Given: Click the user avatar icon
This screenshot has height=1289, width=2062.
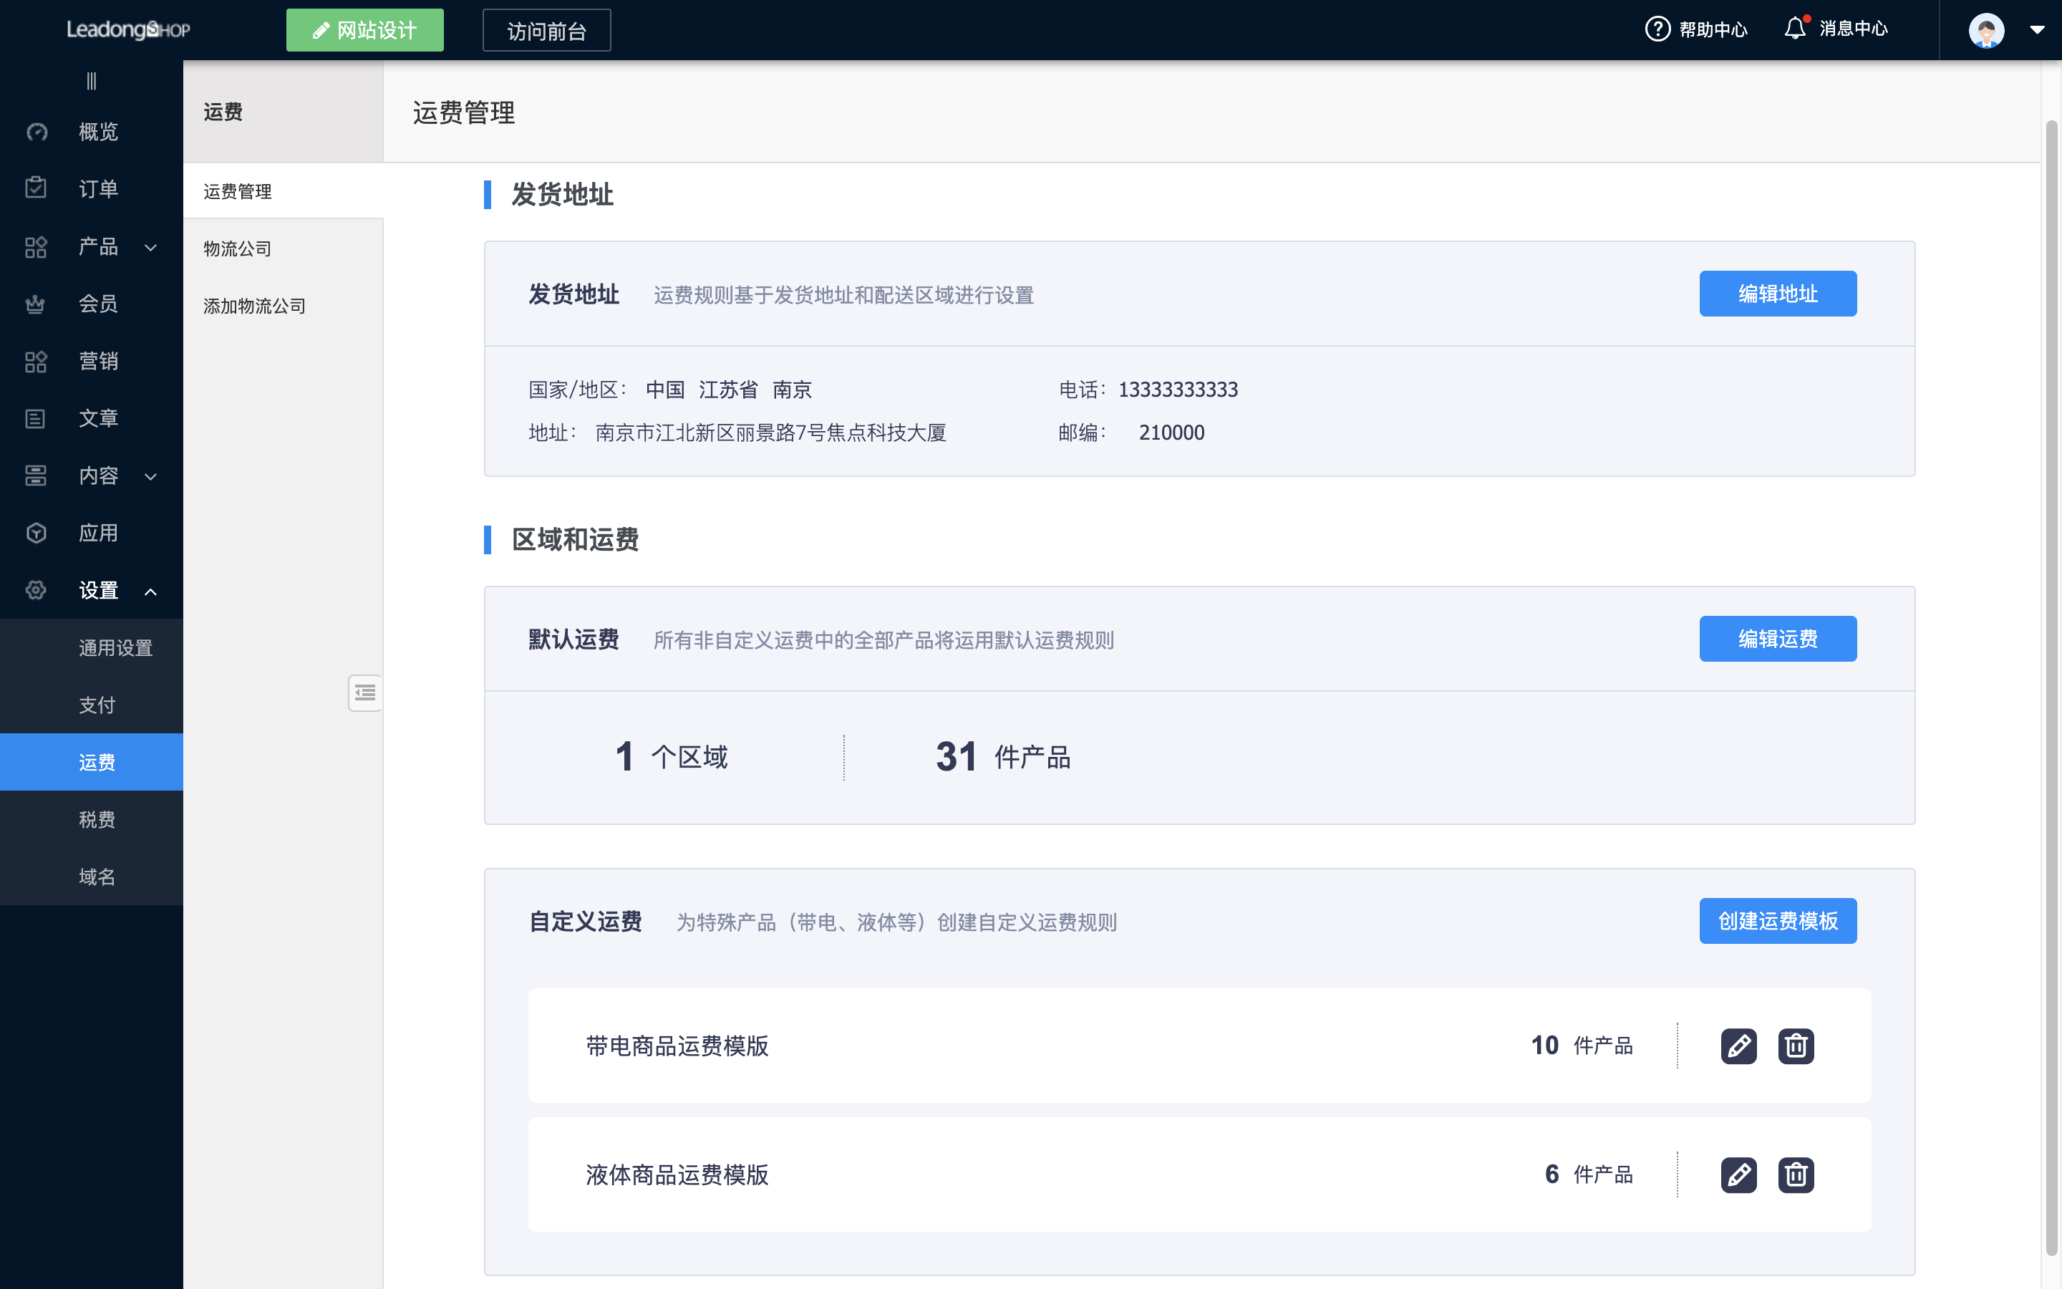Looking at the screenshot, I should (x=1985, y=31).
